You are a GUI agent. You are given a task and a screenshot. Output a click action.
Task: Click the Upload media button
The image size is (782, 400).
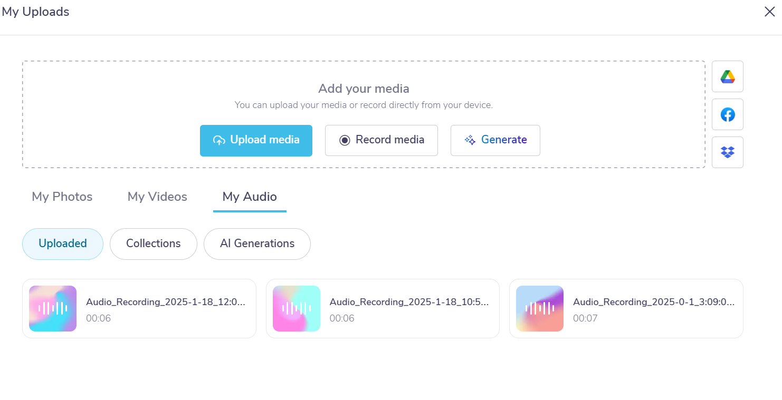click(x=256, y=140)
